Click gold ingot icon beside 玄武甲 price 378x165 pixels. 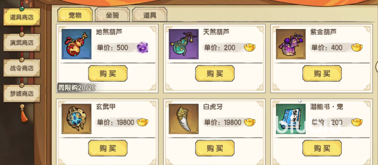[142, 122]
